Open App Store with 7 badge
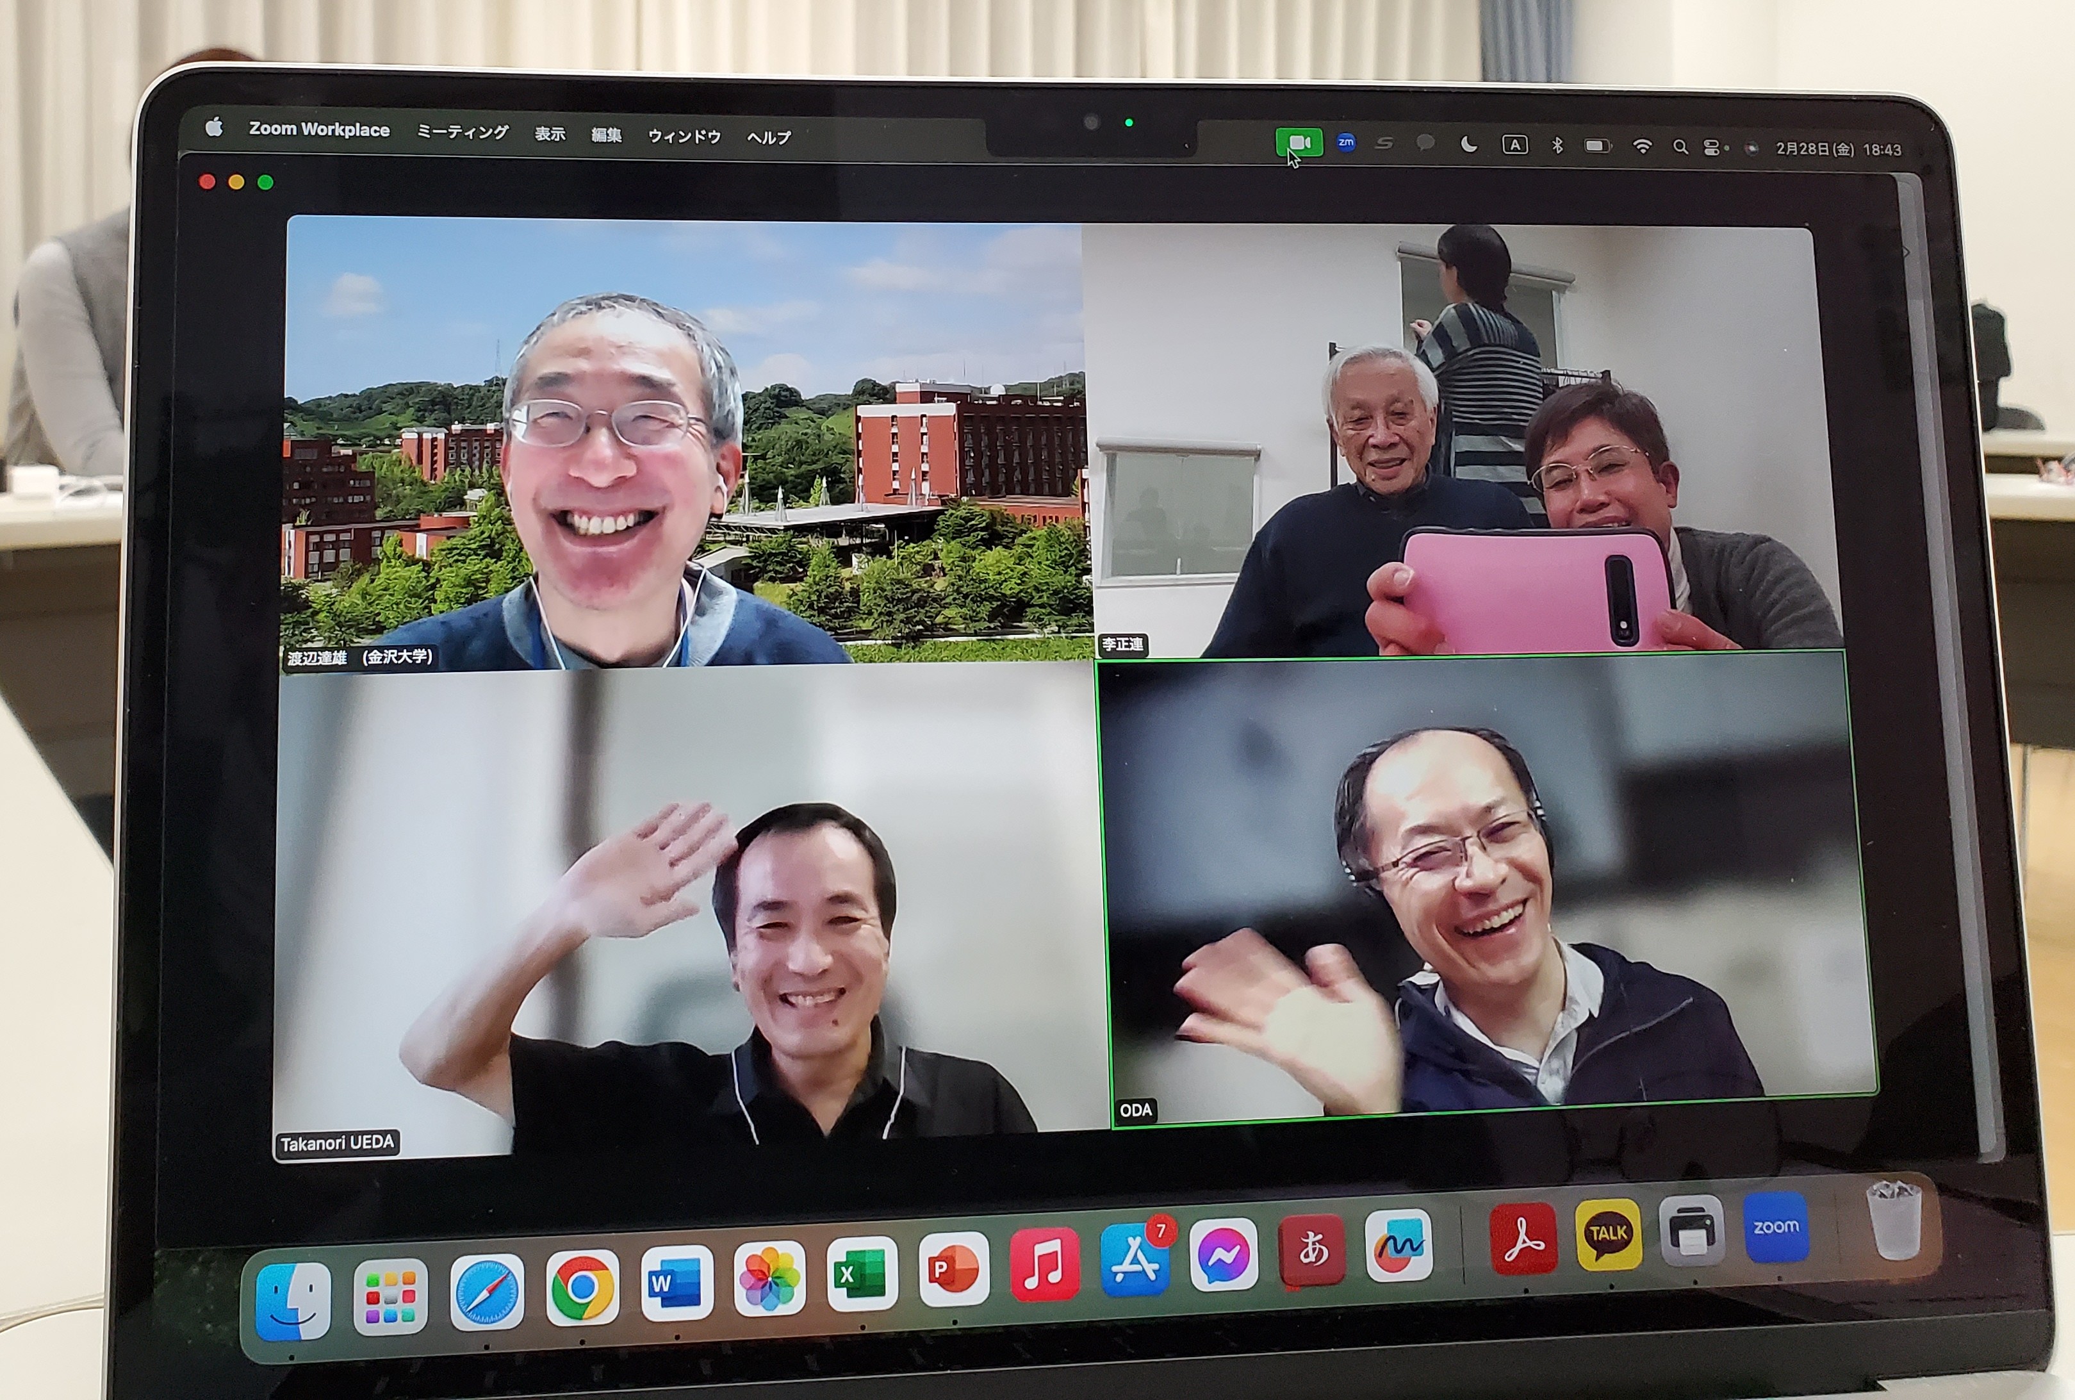Screen dimensions: 2075x1400 (x=1135, y=1260)
